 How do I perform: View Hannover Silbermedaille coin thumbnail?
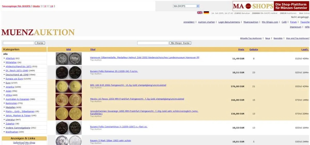[x=69, y=59]
